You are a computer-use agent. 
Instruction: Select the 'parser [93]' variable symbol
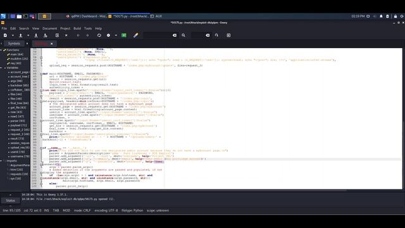[x=18, y=121]
